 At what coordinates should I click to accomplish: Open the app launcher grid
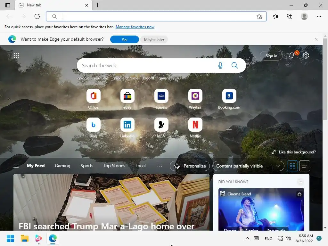17,56
